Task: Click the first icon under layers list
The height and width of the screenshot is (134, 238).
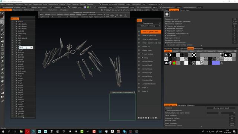Action: [x=138, y=118]
